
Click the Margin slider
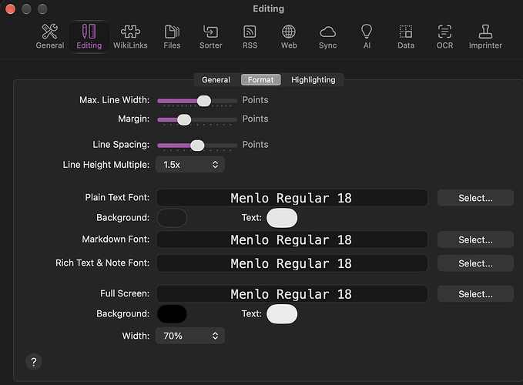(197, 119)
